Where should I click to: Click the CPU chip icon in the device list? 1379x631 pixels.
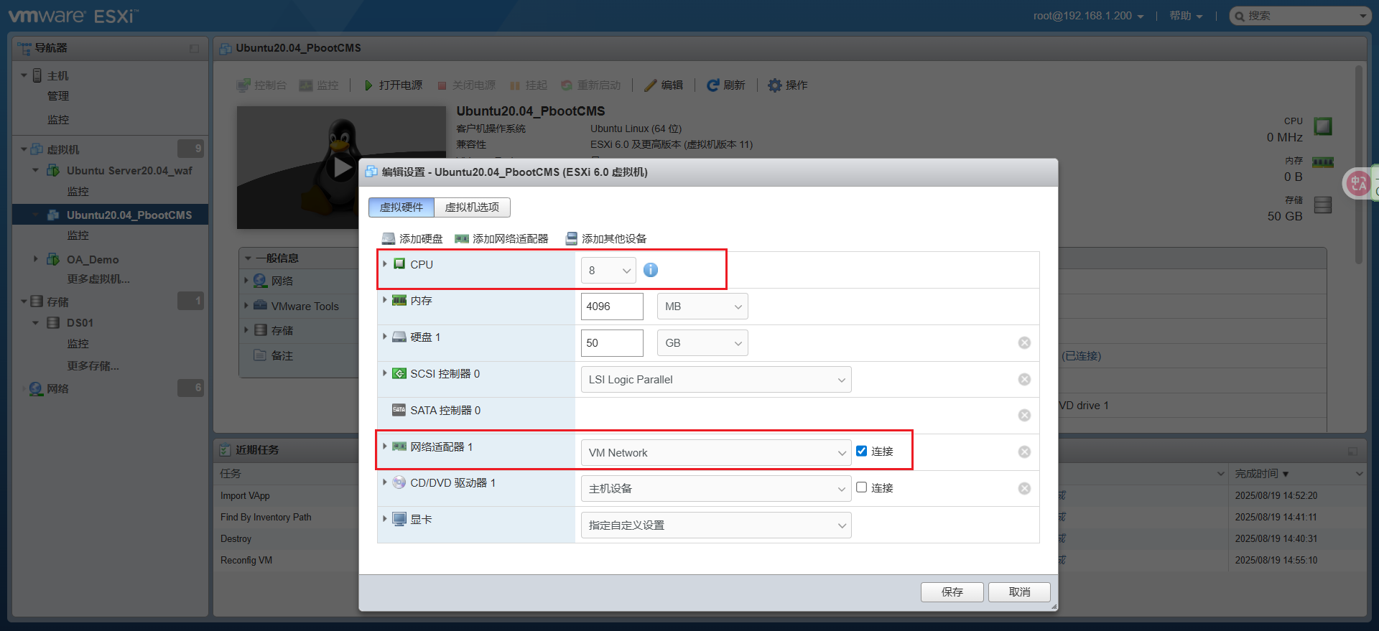pyautogui.click(x=399, y=264)
